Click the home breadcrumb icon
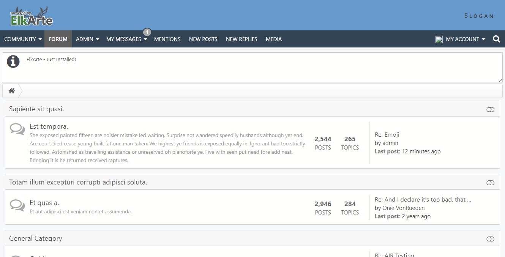Screen dimensions: 505x257 (12, 91)
